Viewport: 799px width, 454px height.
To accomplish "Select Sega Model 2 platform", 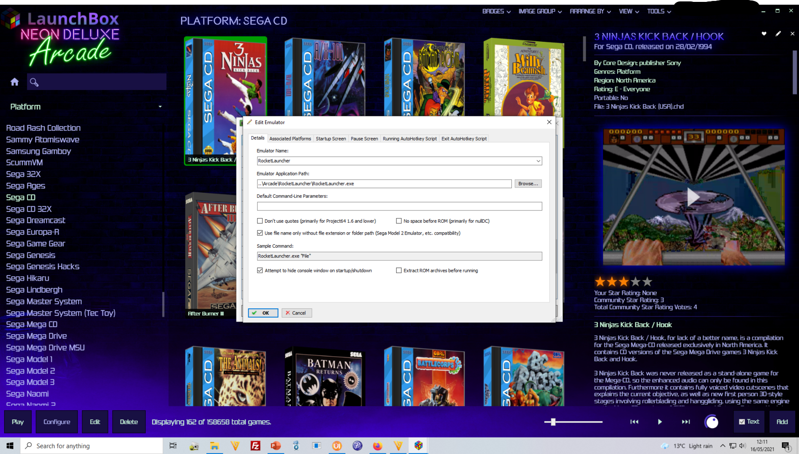I will 31,371.
